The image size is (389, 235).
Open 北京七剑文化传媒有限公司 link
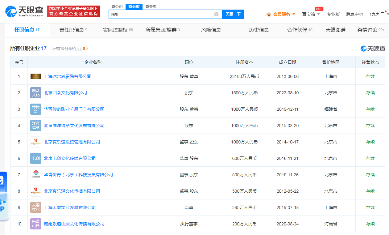coord(70,158)
